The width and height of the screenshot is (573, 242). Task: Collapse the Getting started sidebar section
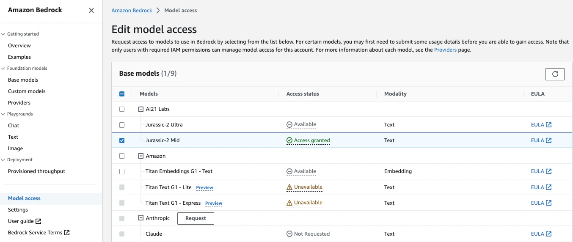coord(3,34)
